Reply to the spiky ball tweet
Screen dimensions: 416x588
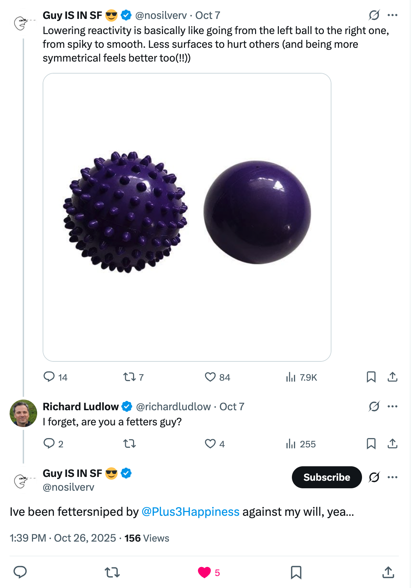(49, 377)
